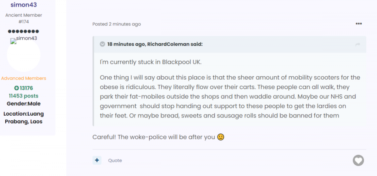Click the Advanced Members group label
The height and width of the screenshot is (176, 377).
(23, 78)
